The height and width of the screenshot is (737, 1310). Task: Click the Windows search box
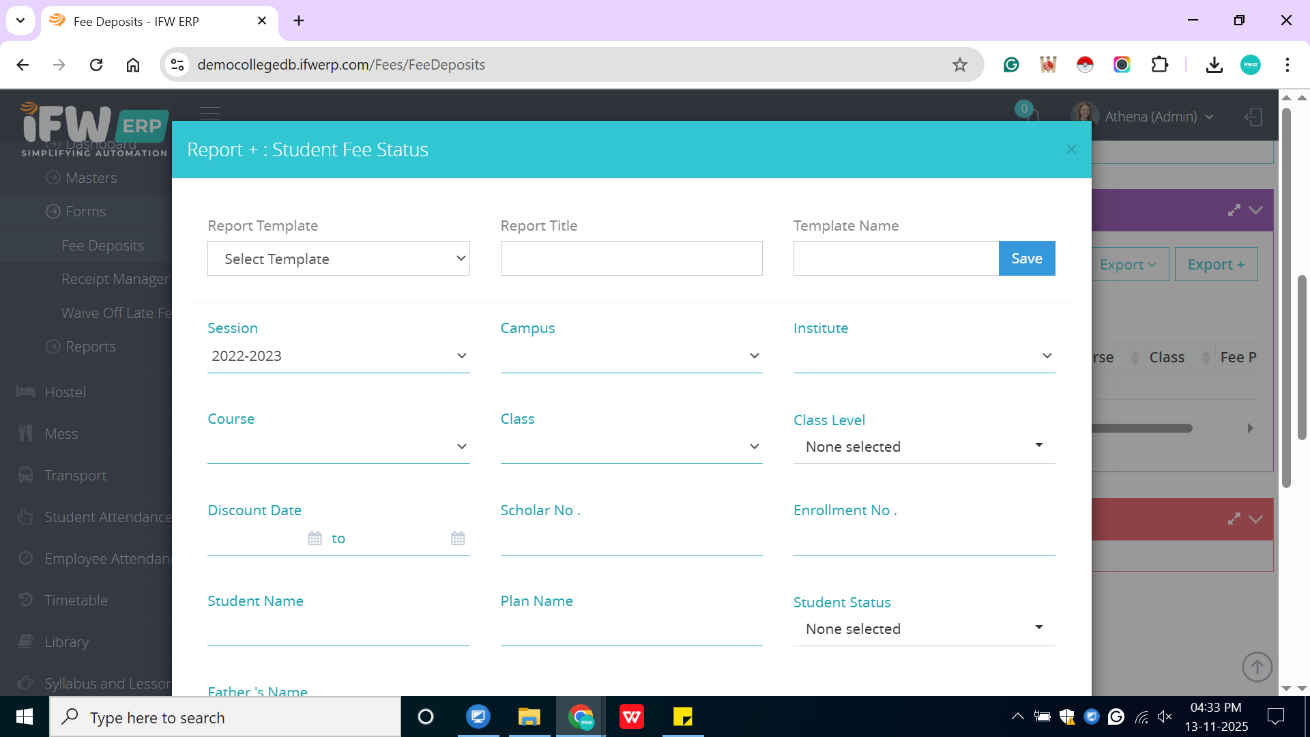(225, 717)
